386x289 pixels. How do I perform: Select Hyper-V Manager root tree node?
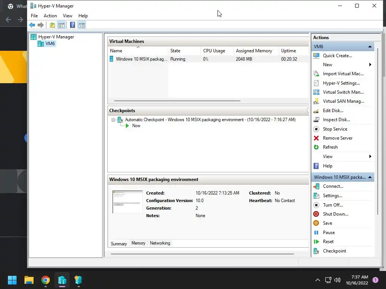pyautogui.click(x=56, y=37)
